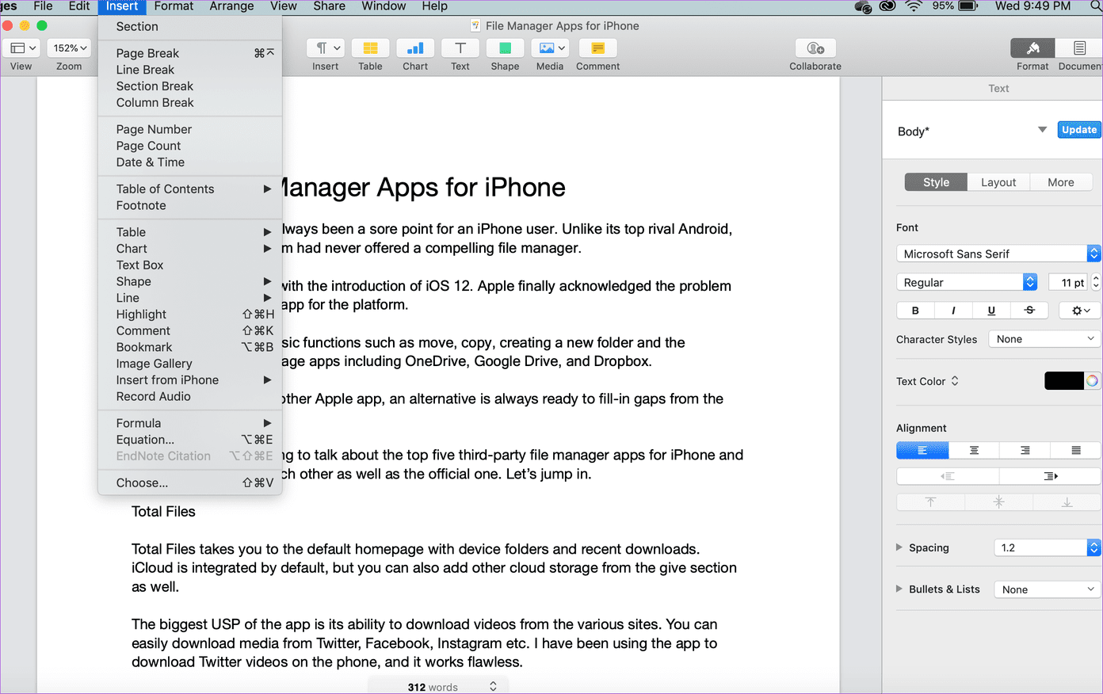Image resolution: width=1103 pixels, height=694 pixels.
Task: Click the 11 pt font size field
Action: click(1070, 282)
